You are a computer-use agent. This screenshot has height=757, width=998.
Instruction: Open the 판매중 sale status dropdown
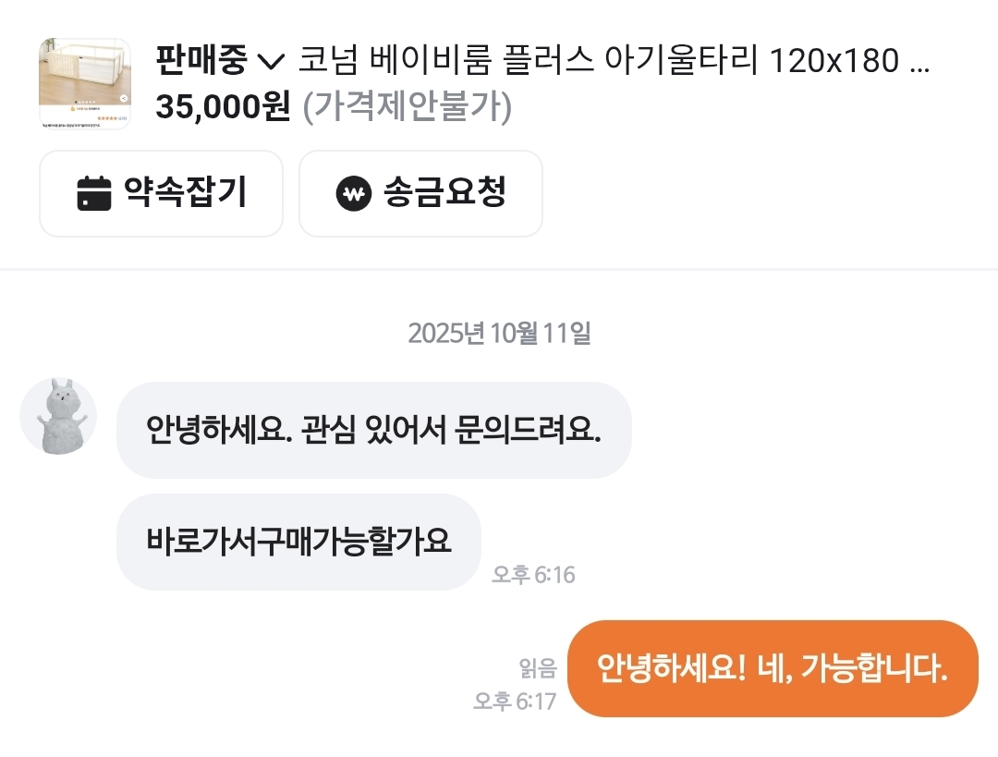coord(201,62)
